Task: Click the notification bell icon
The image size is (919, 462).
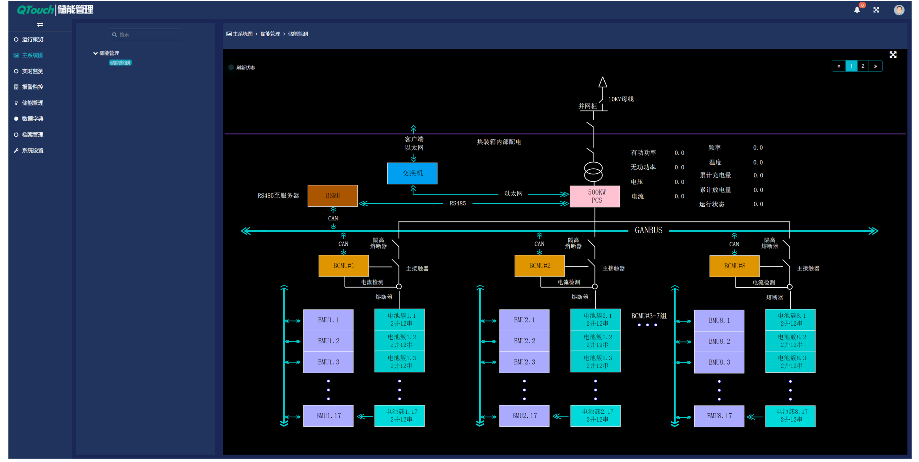Action: coord(857,10)
